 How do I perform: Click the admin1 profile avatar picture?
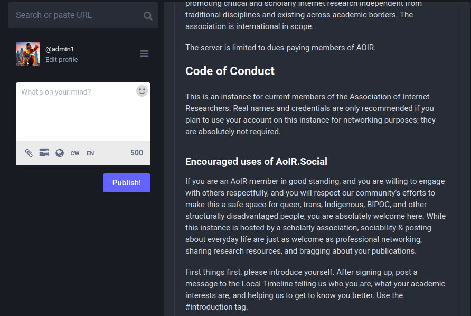point(27,53)
